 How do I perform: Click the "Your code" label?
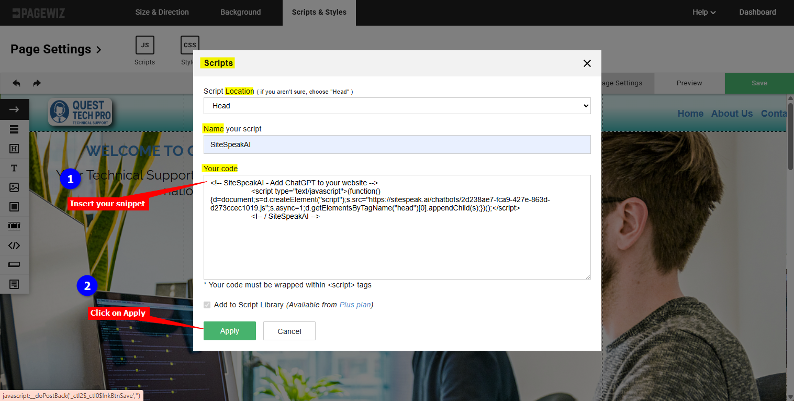tap(220, 169)
